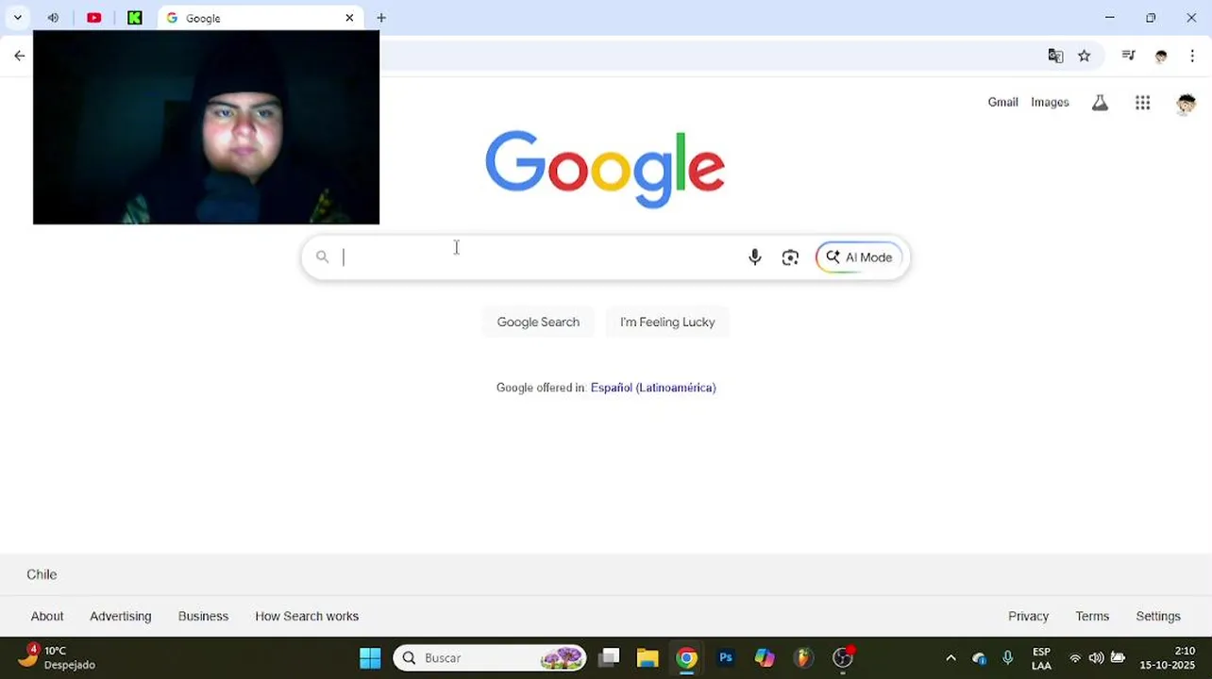Open the Advertising link

[x=120, y=616]
